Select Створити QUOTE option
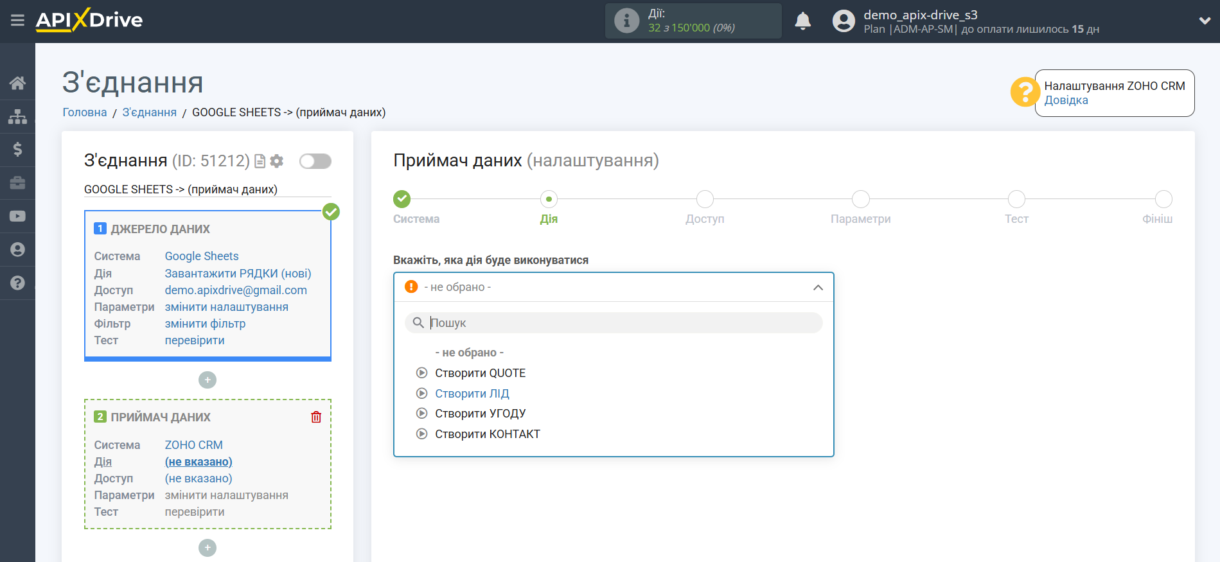The height and width of the screenshot is (562, 1220). click(480, 373)
